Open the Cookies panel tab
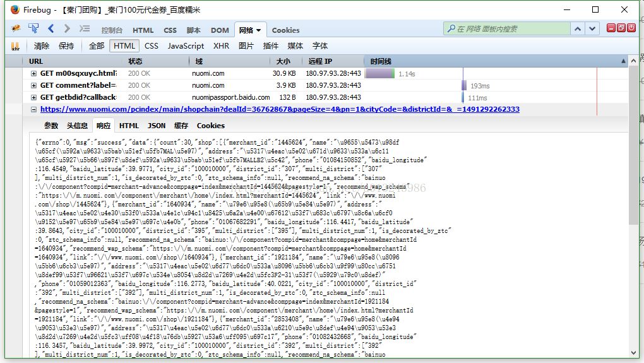Viewport: 644px width, 363px height. click(x=285, y=30)
